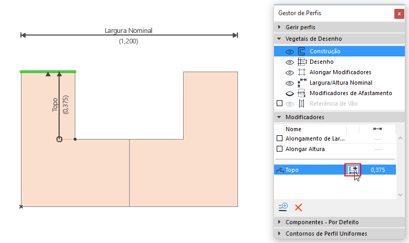Click the Alongar Altura modifier name
The height and width of the screenshot is (243, 409).
coord(305,149)
